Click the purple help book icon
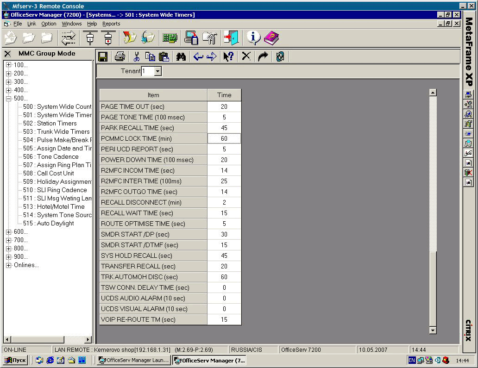This screenshot has height=368, width=478. (271, 38)
